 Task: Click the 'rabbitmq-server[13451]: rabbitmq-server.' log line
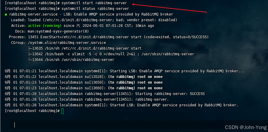tap(87, 99)
